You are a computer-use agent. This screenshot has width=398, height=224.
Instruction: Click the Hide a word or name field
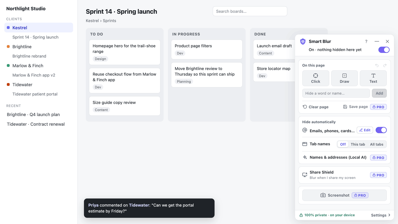(336, 93)
